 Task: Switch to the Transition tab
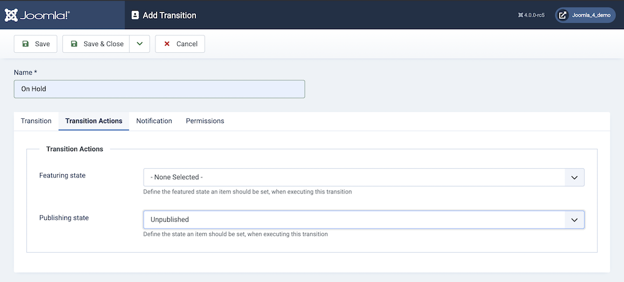(36, 121)
